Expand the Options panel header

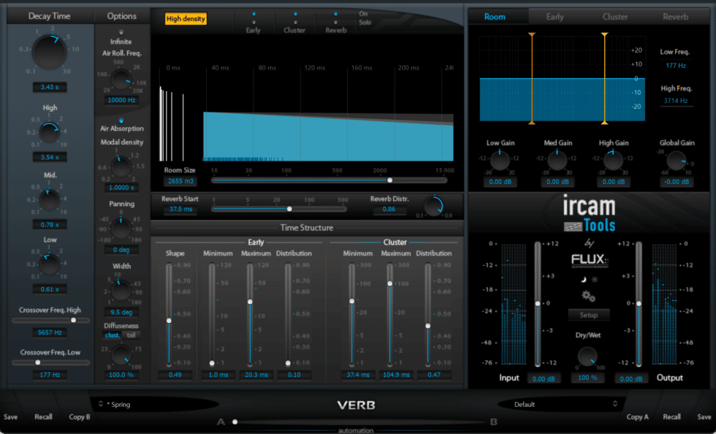[121, 15]
